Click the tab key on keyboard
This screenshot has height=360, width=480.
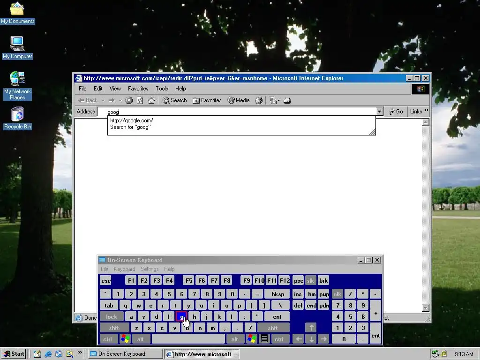click(109, 306)
